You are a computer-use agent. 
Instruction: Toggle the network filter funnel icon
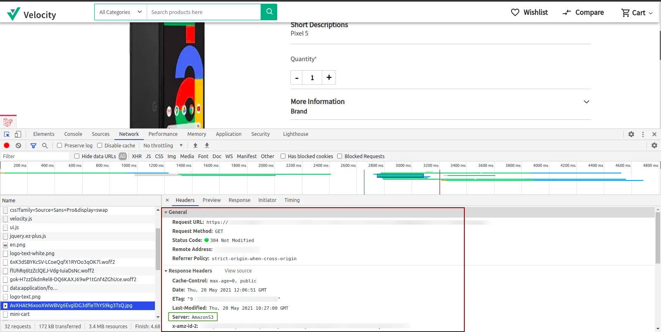pos(33,145)
